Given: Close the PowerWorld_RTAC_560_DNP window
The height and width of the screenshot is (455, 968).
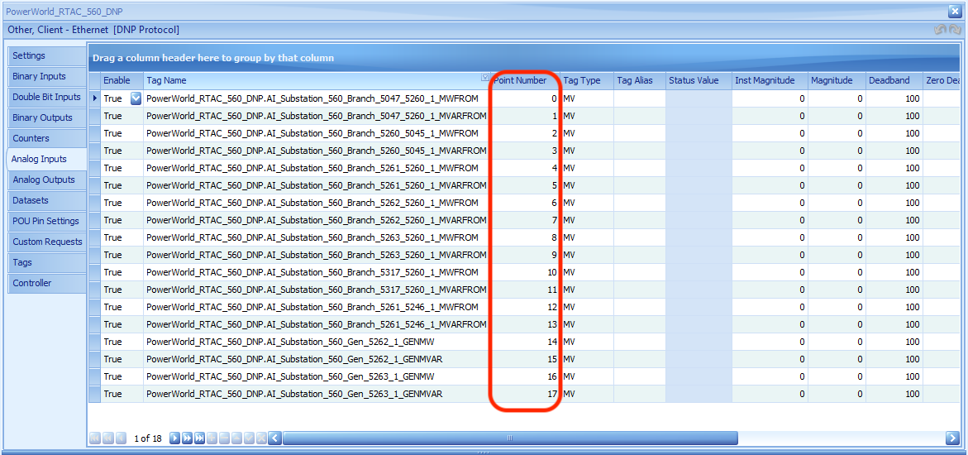Looking at the screenshot, I should (x=955, y=11).
